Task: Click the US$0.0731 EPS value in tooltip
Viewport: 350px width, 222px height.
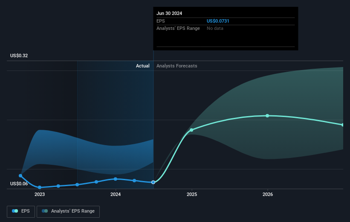Action: [218, 21]
